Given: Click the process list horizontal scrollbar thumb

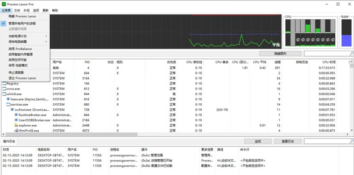Looking at the screenshot, I should tap(71, 134).
